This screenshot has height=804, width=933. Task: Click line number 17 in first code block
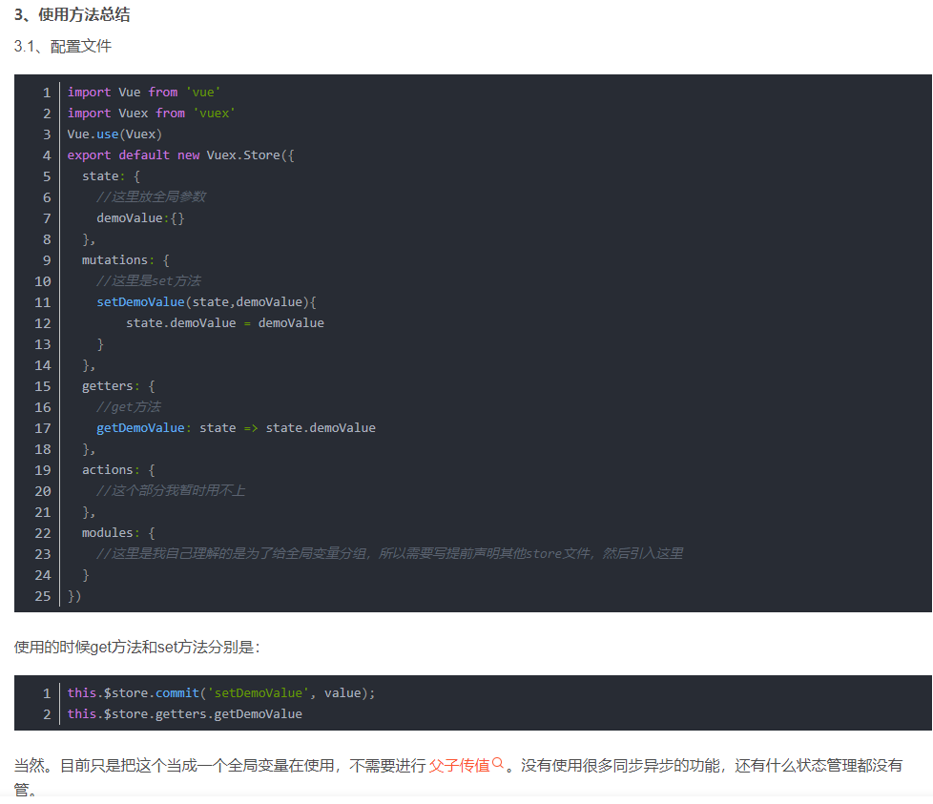pos(43,428)
